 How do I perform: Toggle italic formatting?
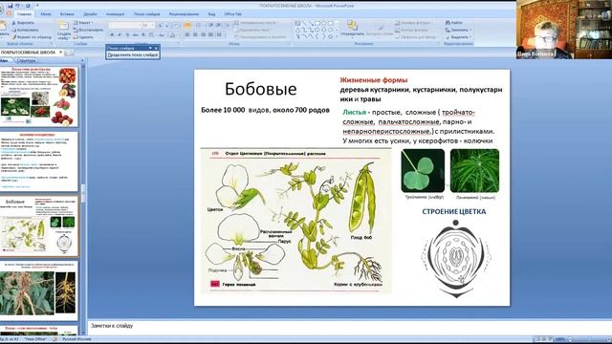[120, 35]
